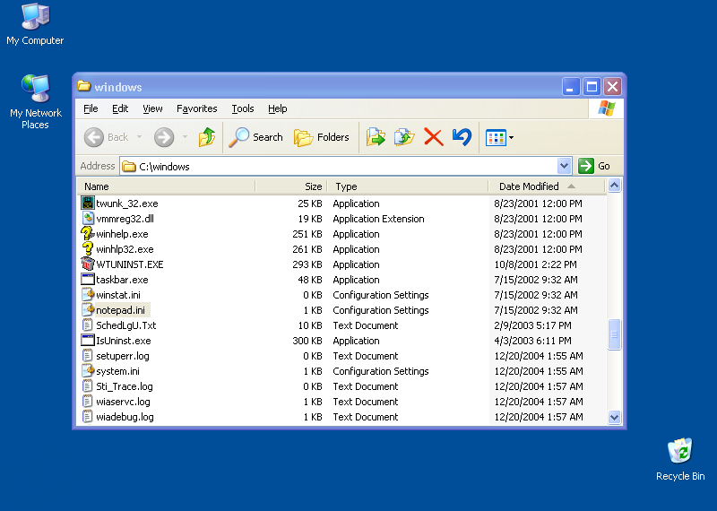Screen dimensions: 717x511
Task: Click the 293 KB size cell
Action: [x=307, y=264]
